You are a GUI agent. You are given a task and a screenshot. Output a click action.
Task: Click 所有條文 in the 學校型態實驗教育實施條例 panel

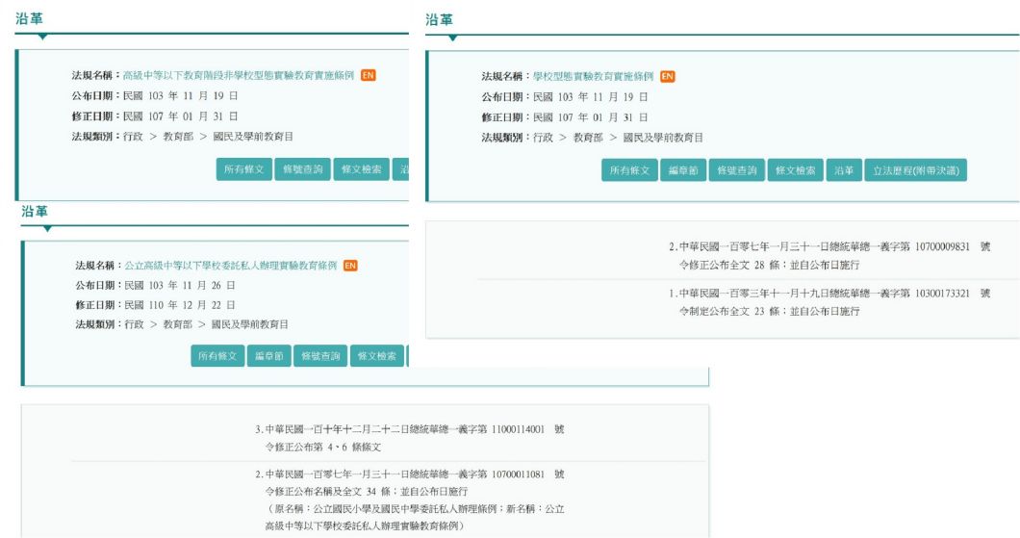[x=629, y=170]
